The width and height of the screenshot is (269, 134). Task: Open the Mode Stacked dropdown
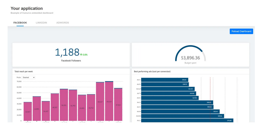[29, 77]
